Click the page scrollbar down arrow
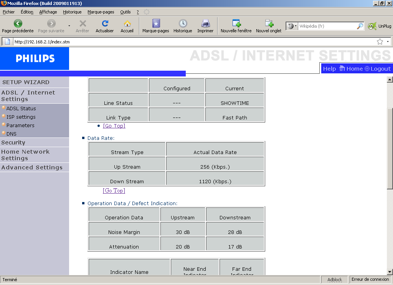Viewport: 393px width, 285px height. (390, 272)
